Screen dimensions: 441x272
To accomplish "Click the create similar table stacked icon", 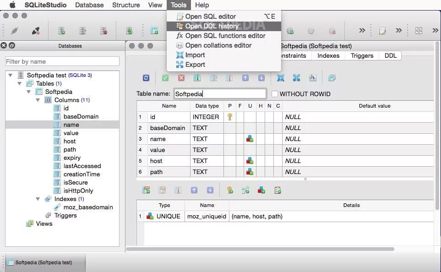I will click(332, 78).
